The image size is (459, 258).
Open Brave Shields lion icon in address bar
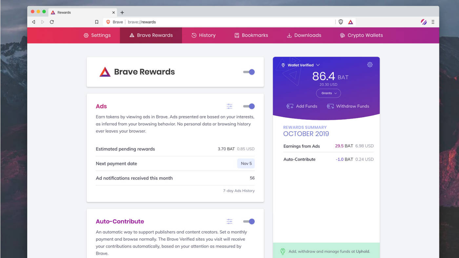click(341, 22)
